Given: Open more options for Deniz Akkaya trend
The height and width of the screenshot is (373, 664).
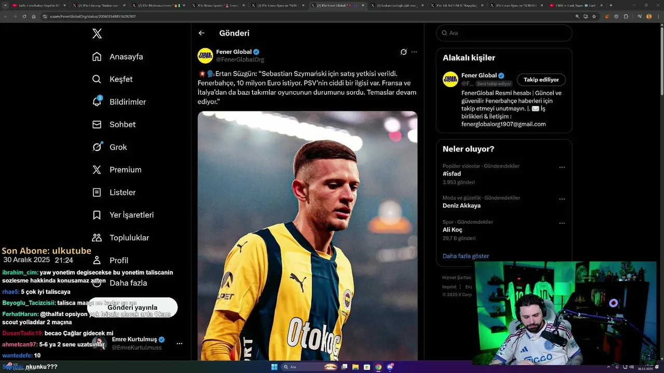Looking at the screenshot, I should click(x=562, y=199).
